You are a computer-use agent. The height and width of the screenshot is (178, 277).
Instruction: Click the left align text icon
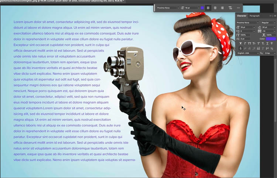click(x=209, y=8)
